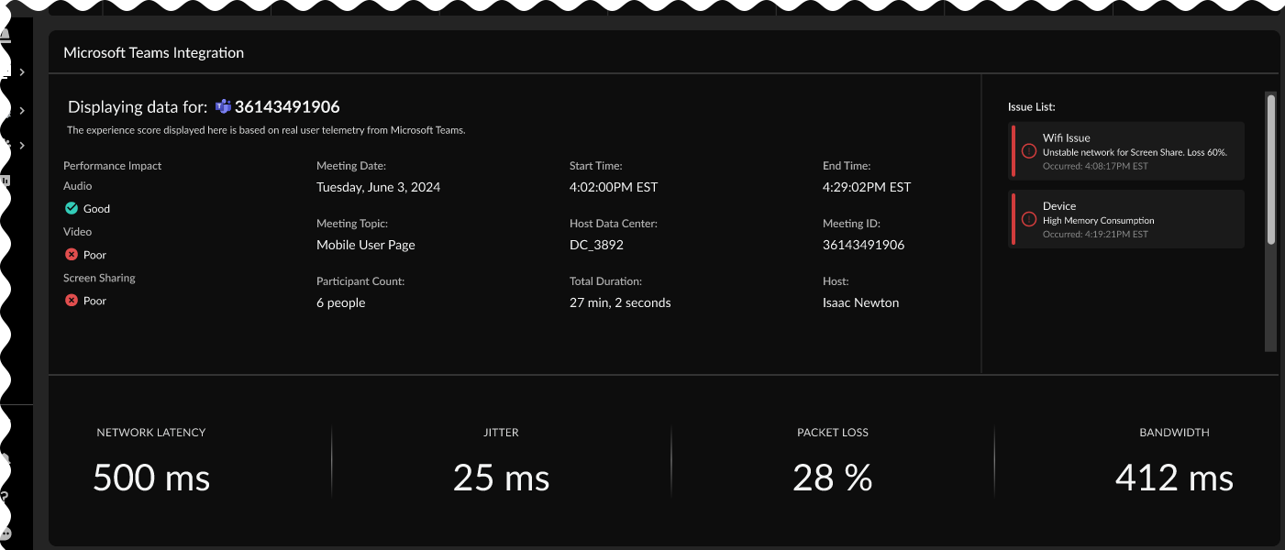1285x550 pixels.
Task: Select the Microsoft Teams Integration panel title
Action: [x=153, y=53]
